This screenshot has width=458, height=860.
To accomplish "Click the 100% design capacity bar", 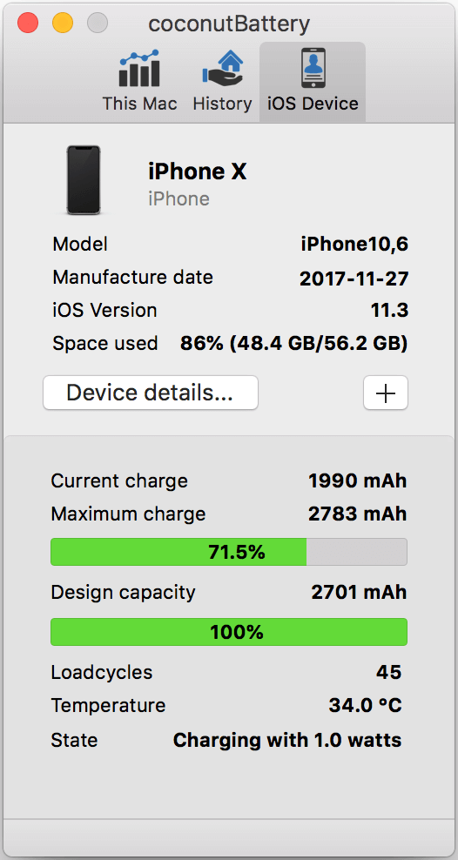I will point(229,632).
